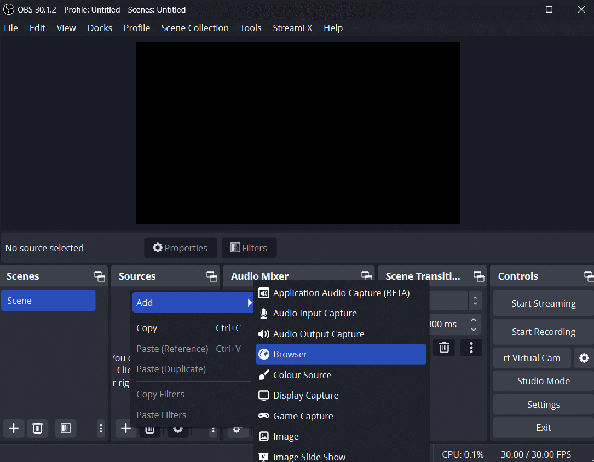The height and width of the screenshot is (462, 594).
Task: Open the View menu
Action: coord(66,28)
